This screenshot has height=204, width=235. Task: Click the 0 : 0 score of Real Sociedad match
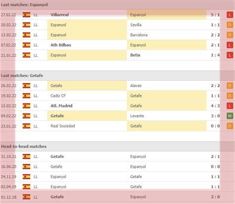215,126
